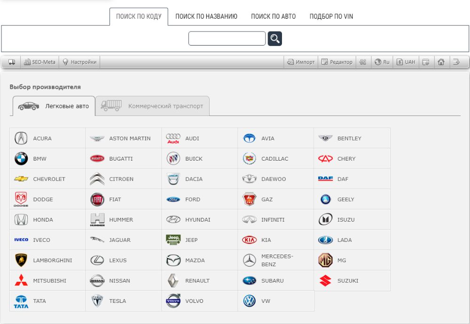470x324 pixels.
Task: Open the LADA manufacturer link
Action: (x=345, y=240)
